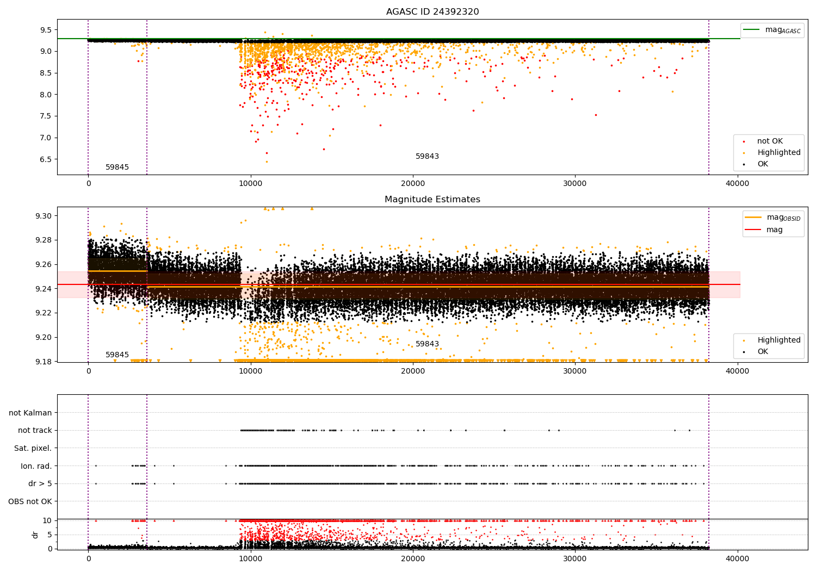Click the 'not Kalman' row label

[30, 413]
